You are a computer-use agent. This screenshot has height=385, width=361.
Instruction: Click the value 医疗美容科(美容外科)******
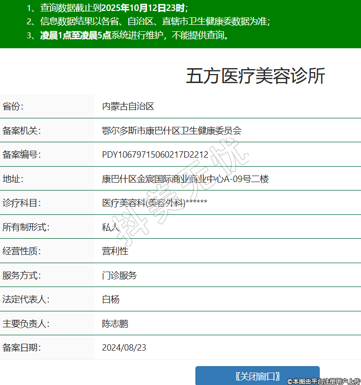[154, 203]
